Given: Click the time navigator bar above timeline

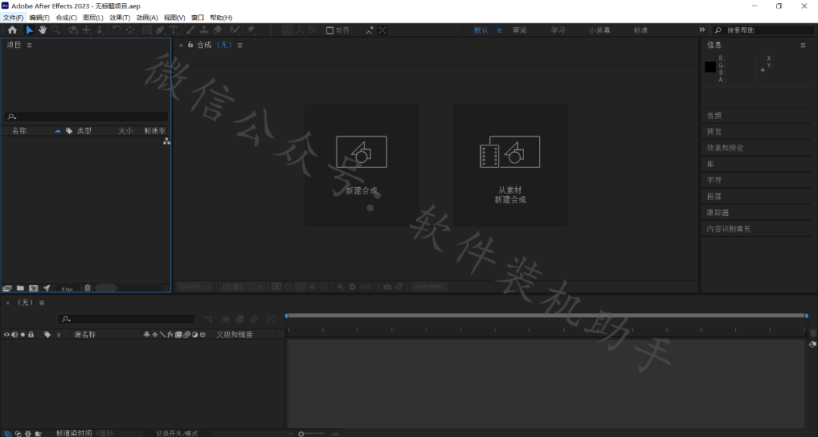Looking at the screenshot, I should 546,316.
